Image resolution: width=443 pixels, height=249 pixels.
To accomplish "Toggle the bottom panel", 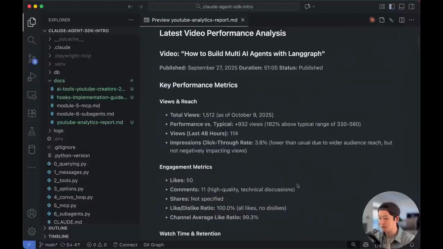I will 402,7.
